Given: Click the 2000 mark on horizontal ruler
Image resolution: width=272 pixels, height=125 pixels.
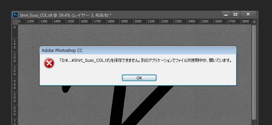Looking at the screenshot, I should point(138,21).
